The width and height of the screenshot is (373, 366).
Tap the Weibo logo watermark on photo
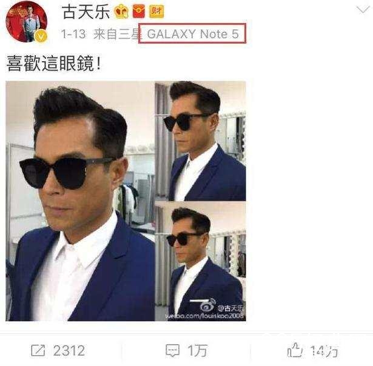point(207,306)
